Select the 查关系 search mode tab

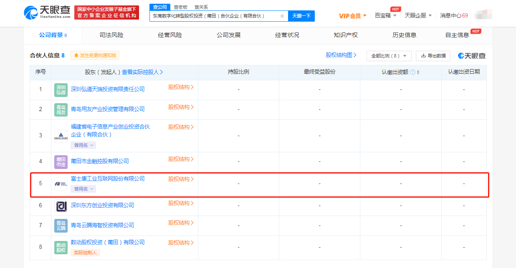click(201, 7)
